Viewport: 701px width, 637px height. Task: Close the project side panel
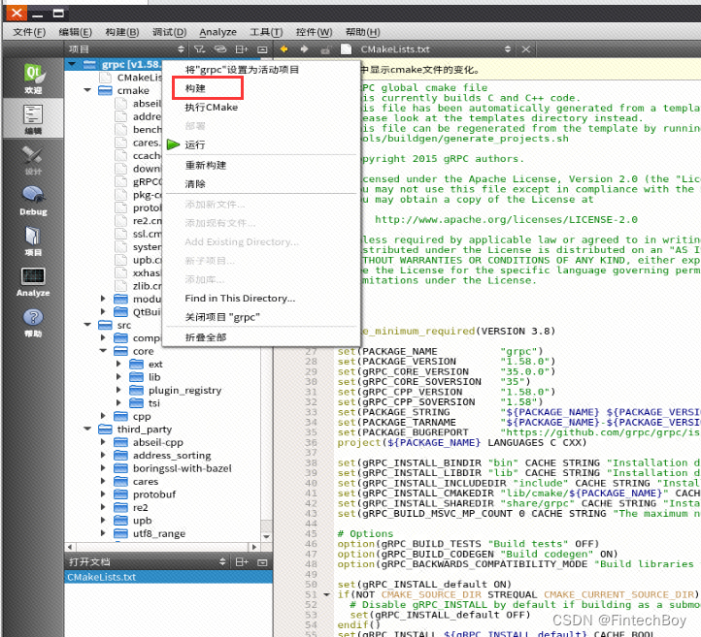[x=262, y=49]
